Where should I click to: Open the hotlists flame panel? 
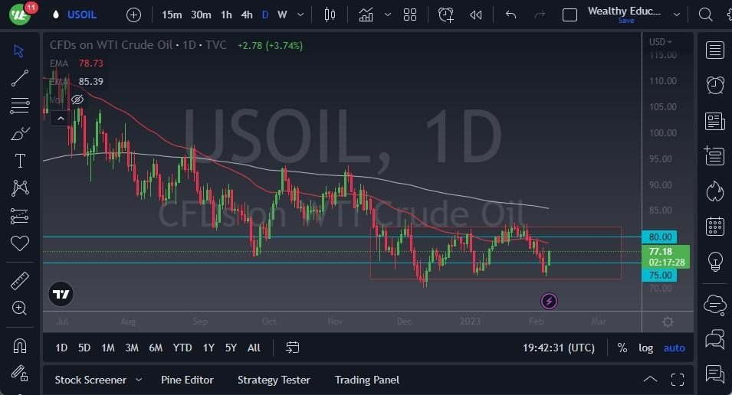(714, 191)
